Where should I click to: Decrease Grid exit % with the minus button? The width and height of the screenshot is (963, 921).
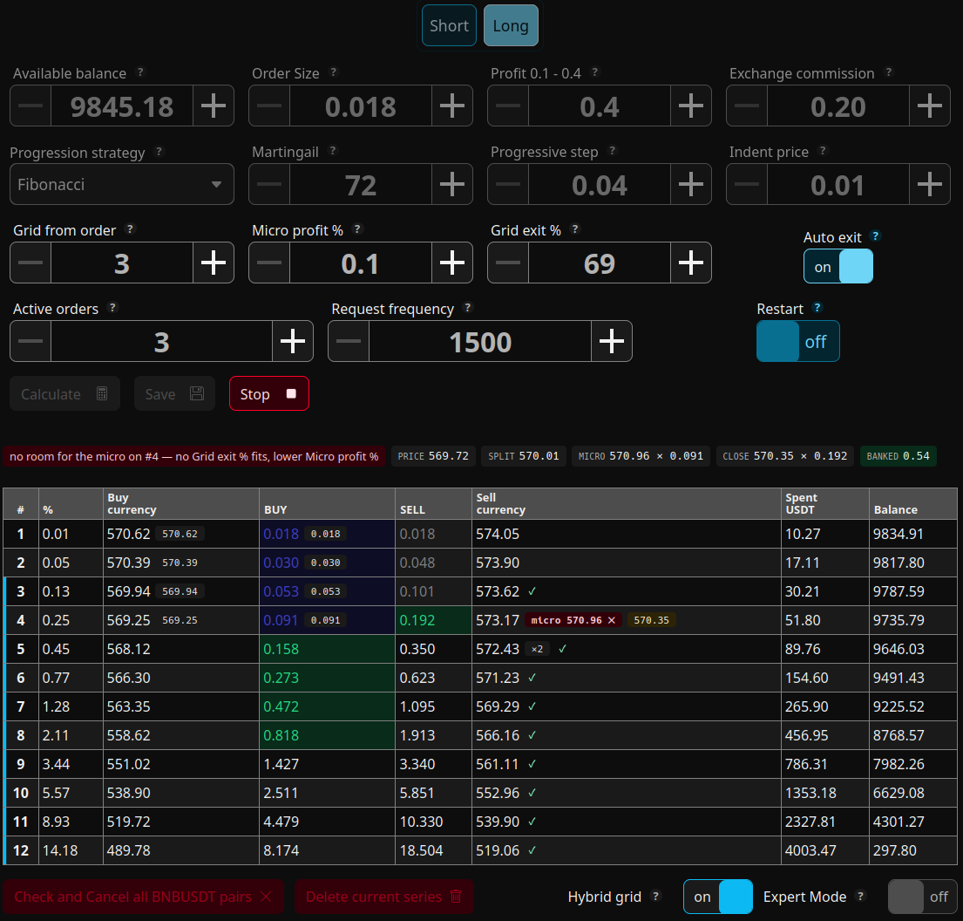508,263
